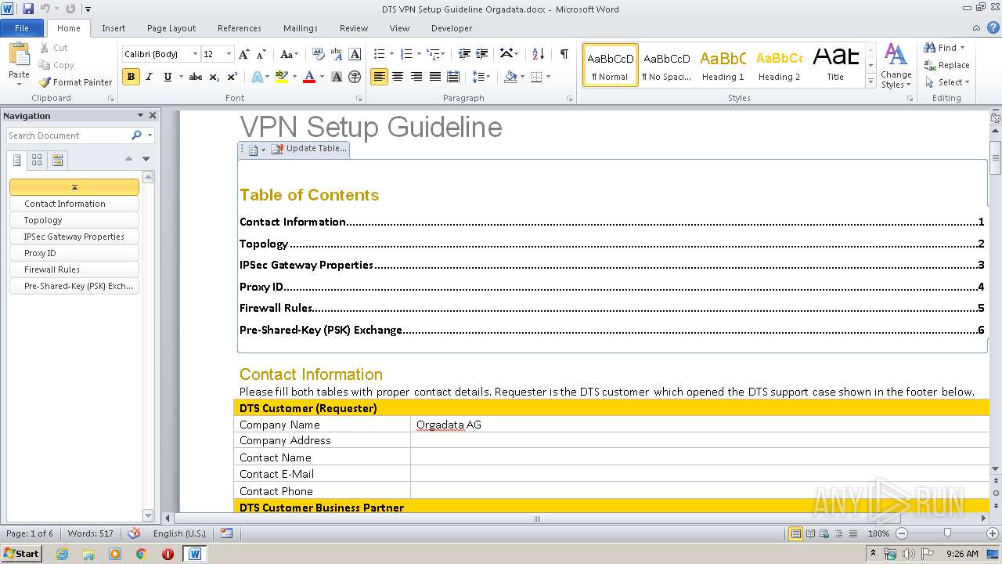Apply the Heading 1 style
The width and height of the screenshot is (1002, 564).
pyautogui.click(x=723, y=65)
